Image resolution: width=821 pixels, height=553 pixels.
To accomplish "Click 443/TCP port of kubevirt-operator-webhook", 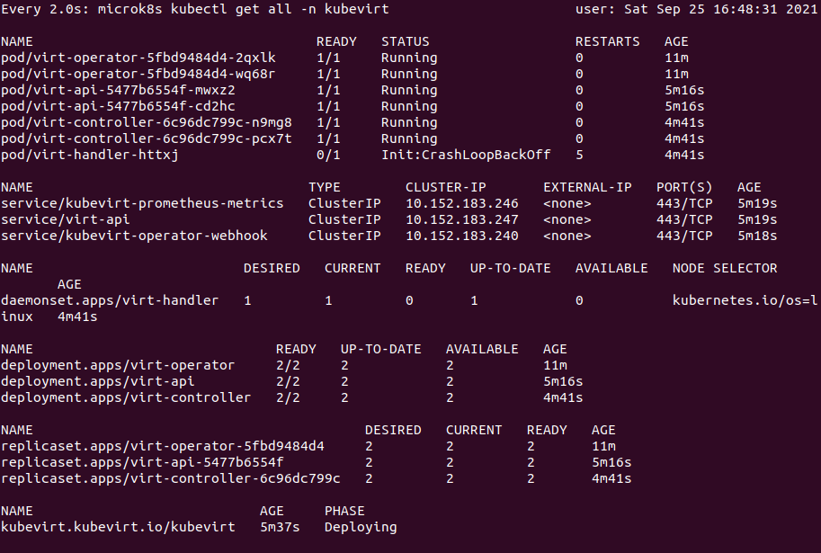I will [x=684, y=236].
